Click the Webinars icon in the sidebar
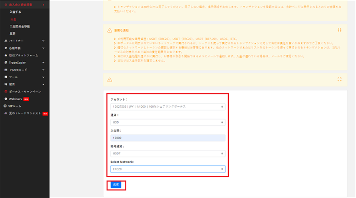356x198 pixels. pos(6,99)
